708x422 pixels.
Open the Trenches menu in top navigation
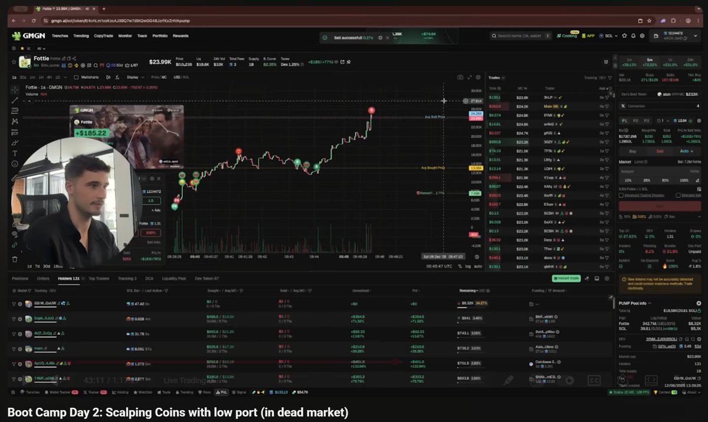pos(60,36)
